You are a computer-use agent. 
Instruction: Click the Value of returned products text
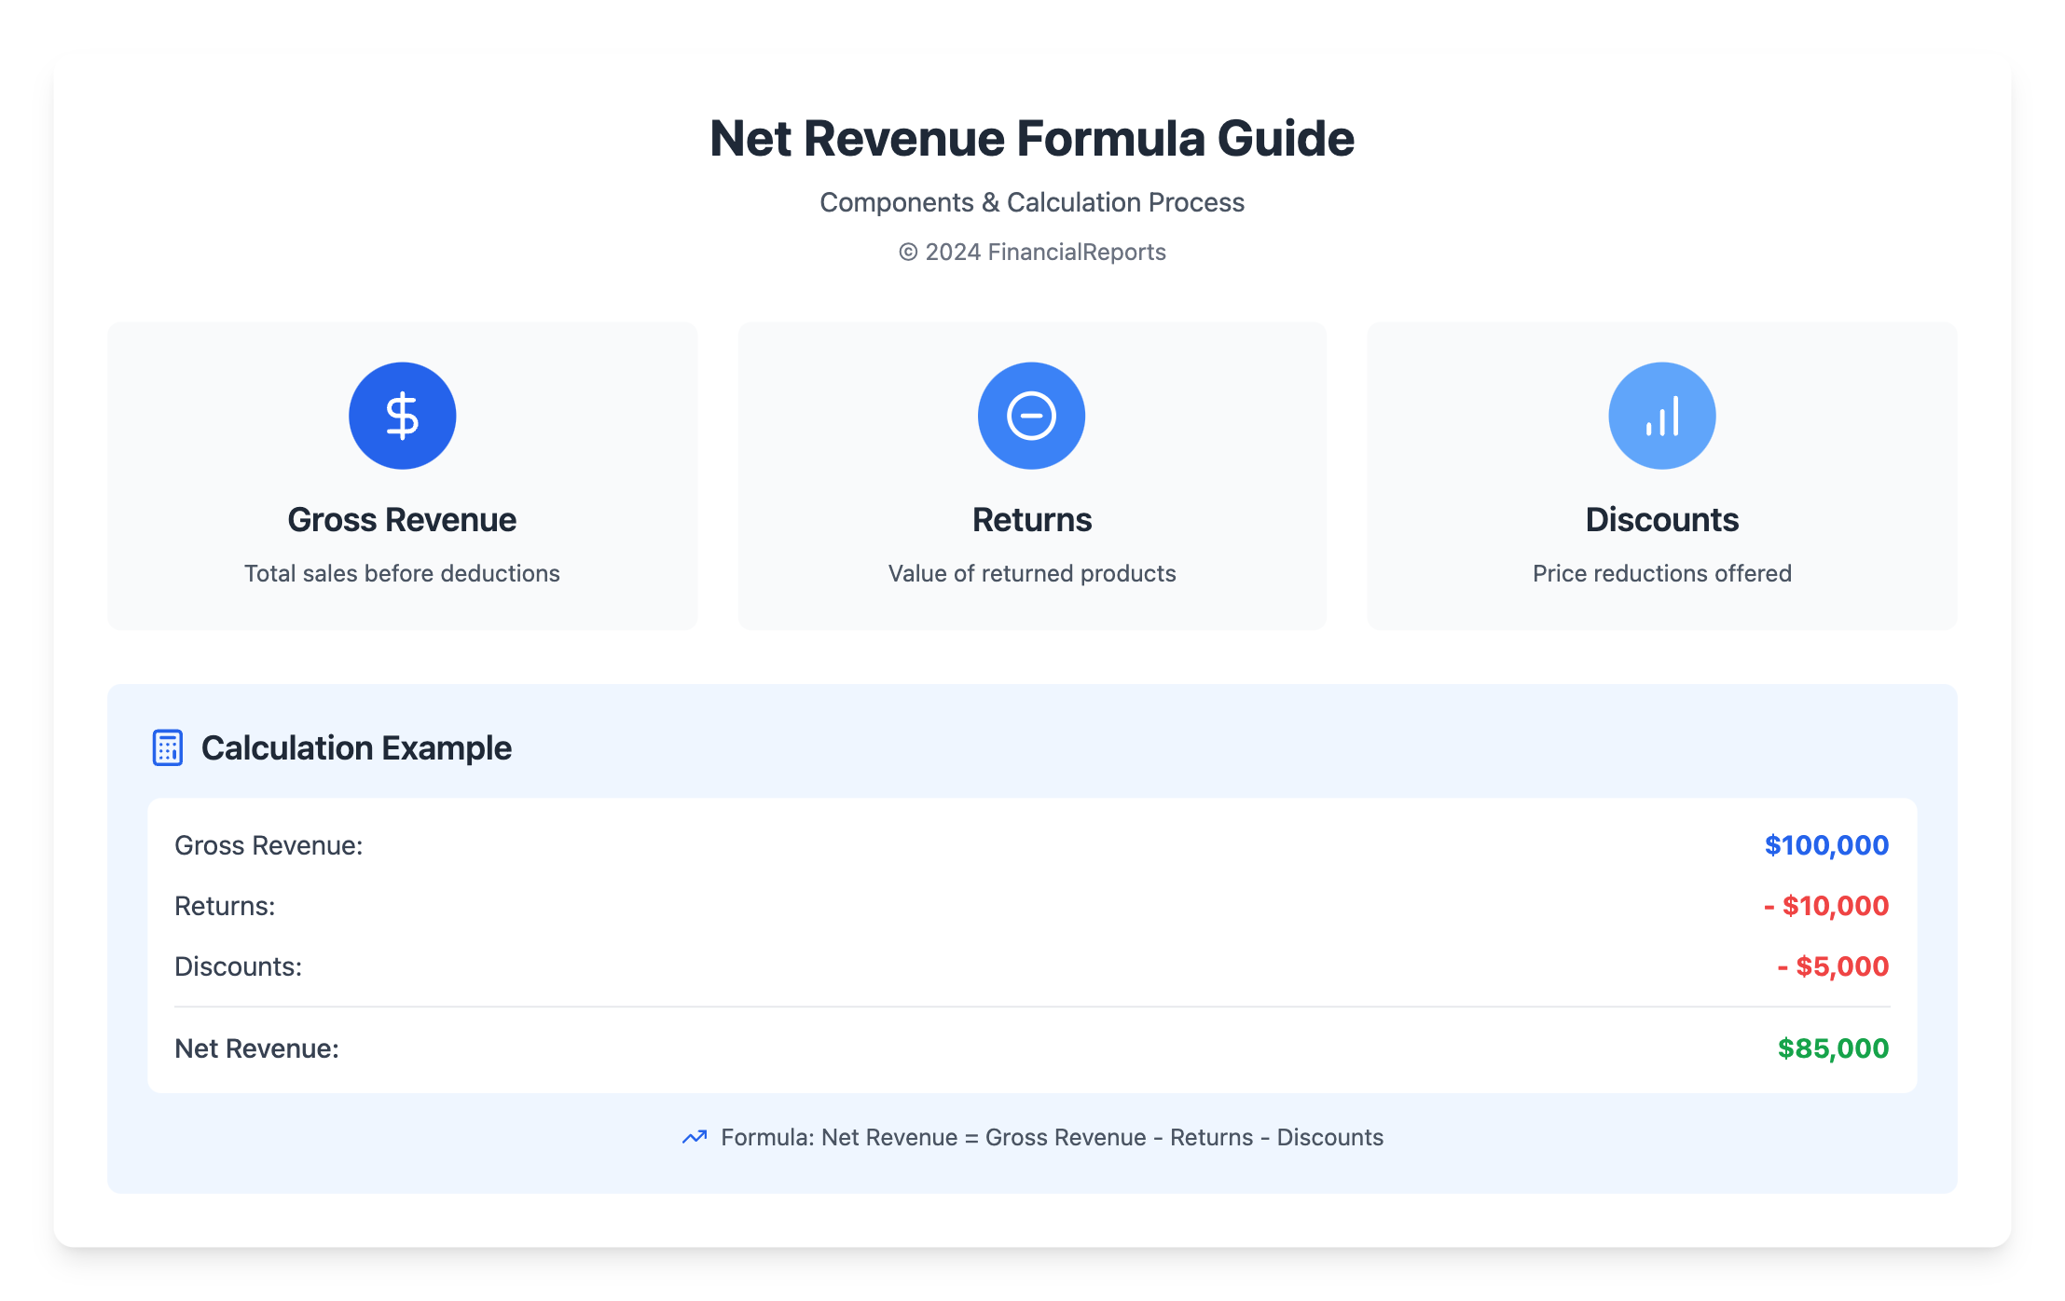coord(1031,573)
